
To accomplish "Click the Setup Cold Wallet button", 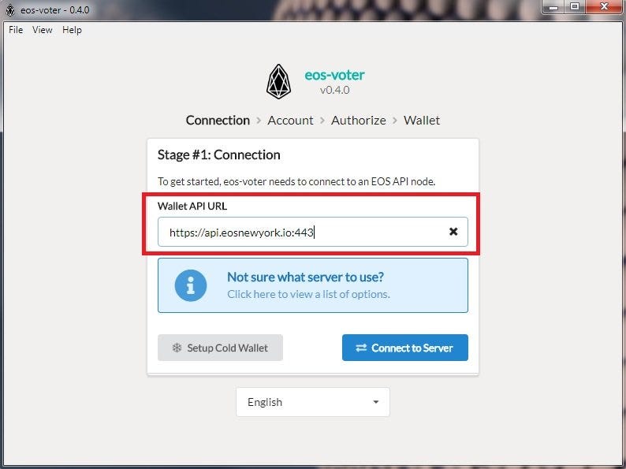I will (221, 348).
